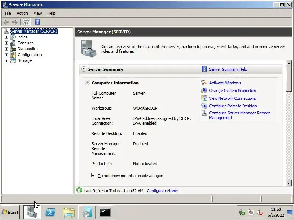The height and width of the screenshot is (220, 294).
Task: Open Configure Remote Desktop link
Action: tap(233, 106)
